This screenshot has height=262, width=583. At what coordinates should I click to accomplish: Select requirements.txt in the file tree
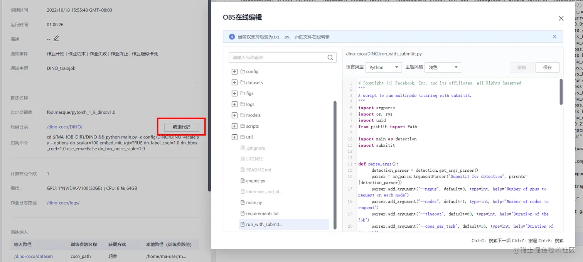coord(262,213)
